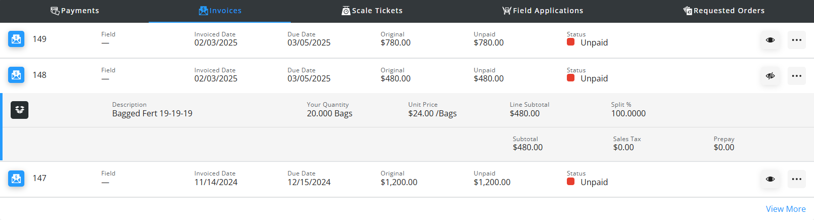814x220 pixels.
Task: Click the Payments tab icon
Action: (x=55, y=11)
